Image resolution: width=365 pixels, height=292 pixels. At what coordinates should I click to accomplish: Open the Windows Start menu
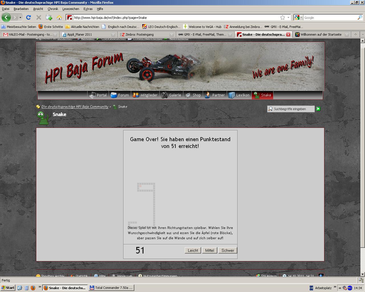tap(8, 288)
